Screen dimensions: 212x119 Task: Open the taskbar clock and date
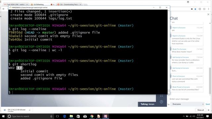click(200, 116)
